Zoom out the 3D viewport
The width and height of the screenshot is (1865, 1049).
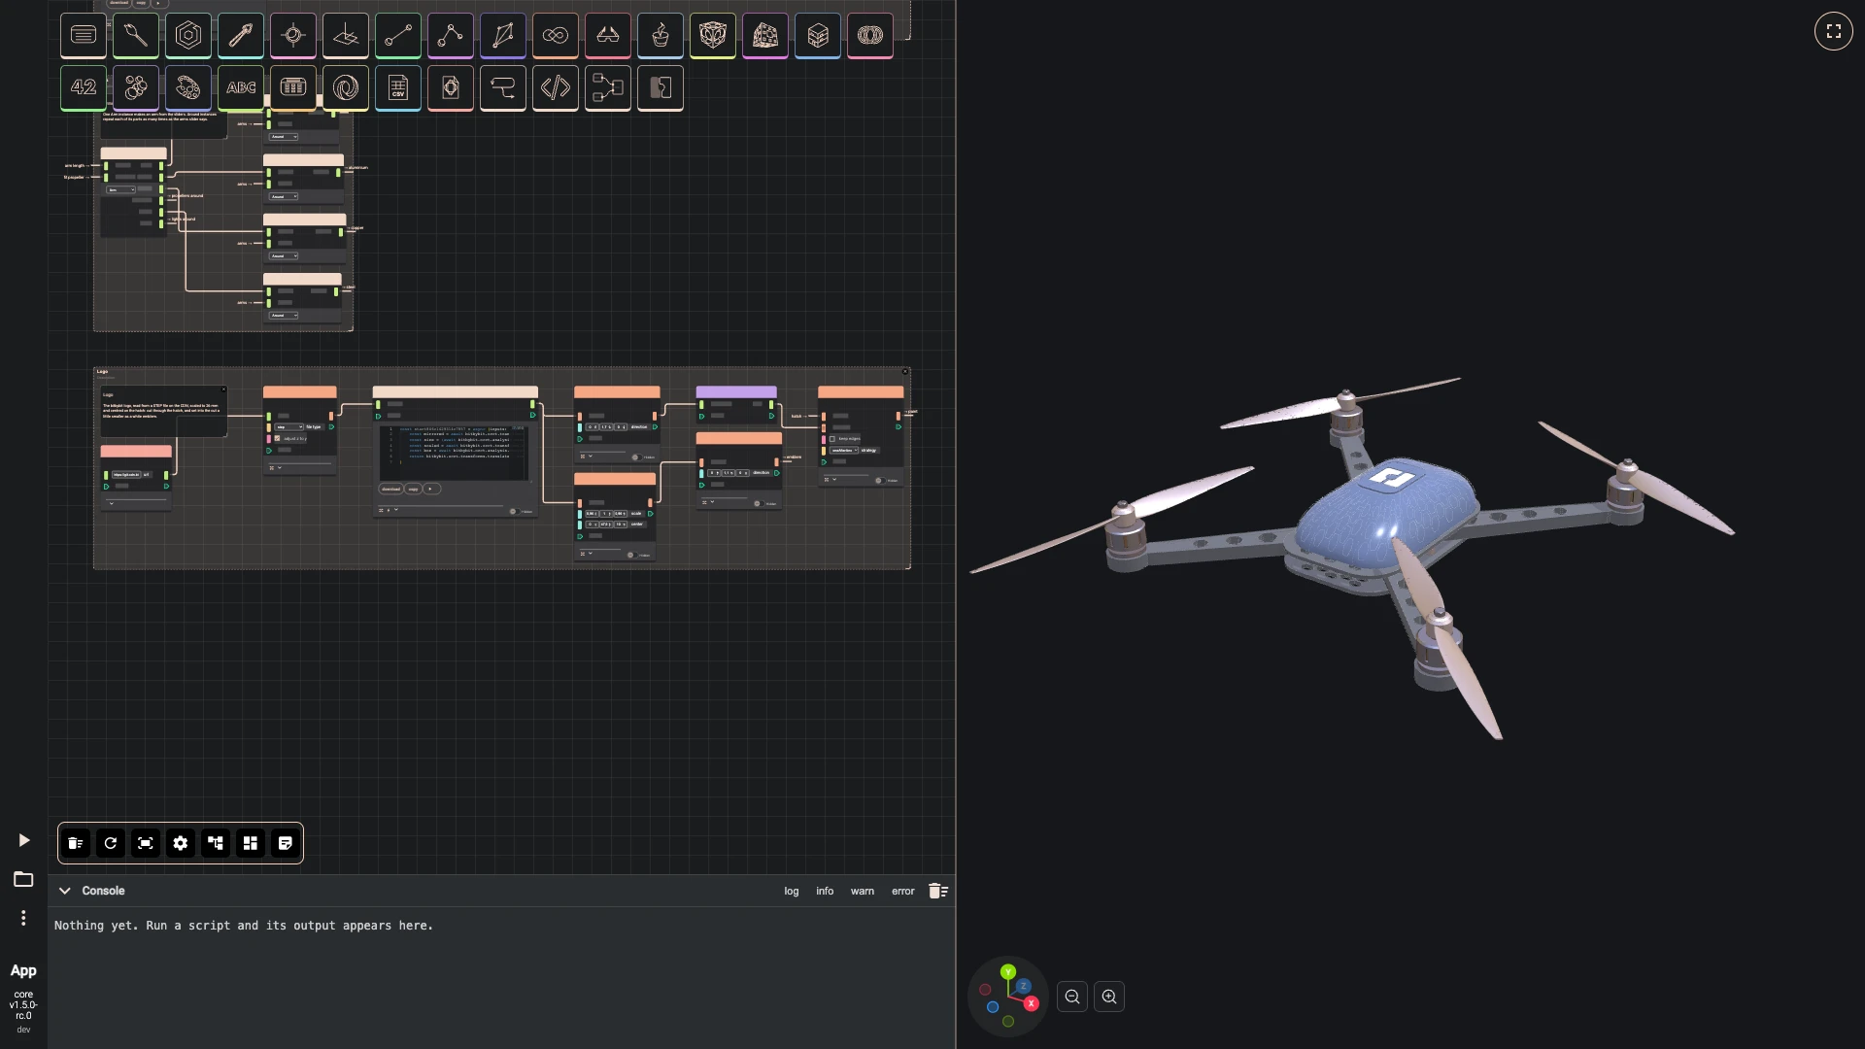click(x=1072, y=997)
